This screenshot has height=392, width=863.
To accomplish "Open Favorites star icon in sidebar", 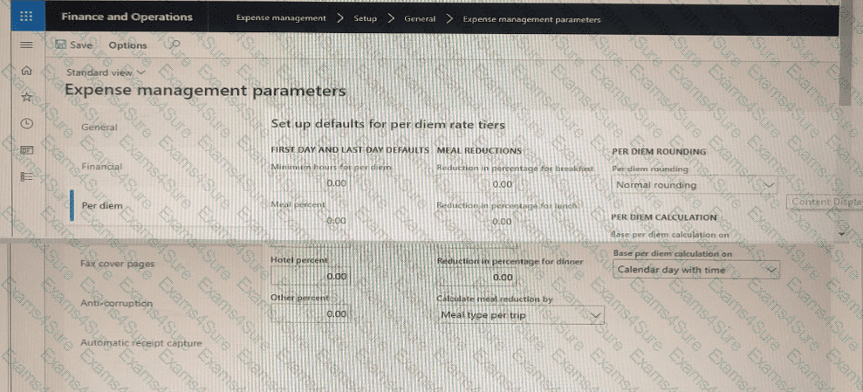I will coord(26,97).
